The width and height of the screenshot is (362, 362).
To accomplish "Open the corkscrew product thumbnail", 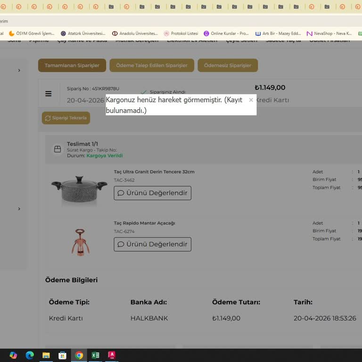I will 80,242.
